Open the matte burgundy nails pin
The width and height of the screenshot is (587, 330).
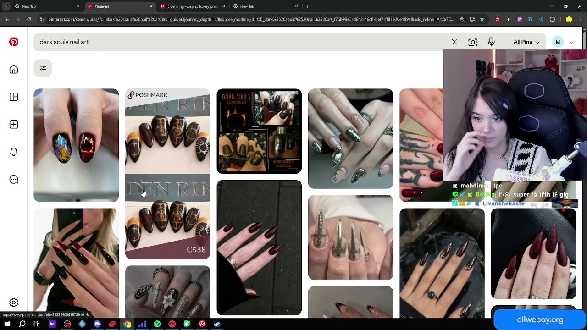(533, 254)
